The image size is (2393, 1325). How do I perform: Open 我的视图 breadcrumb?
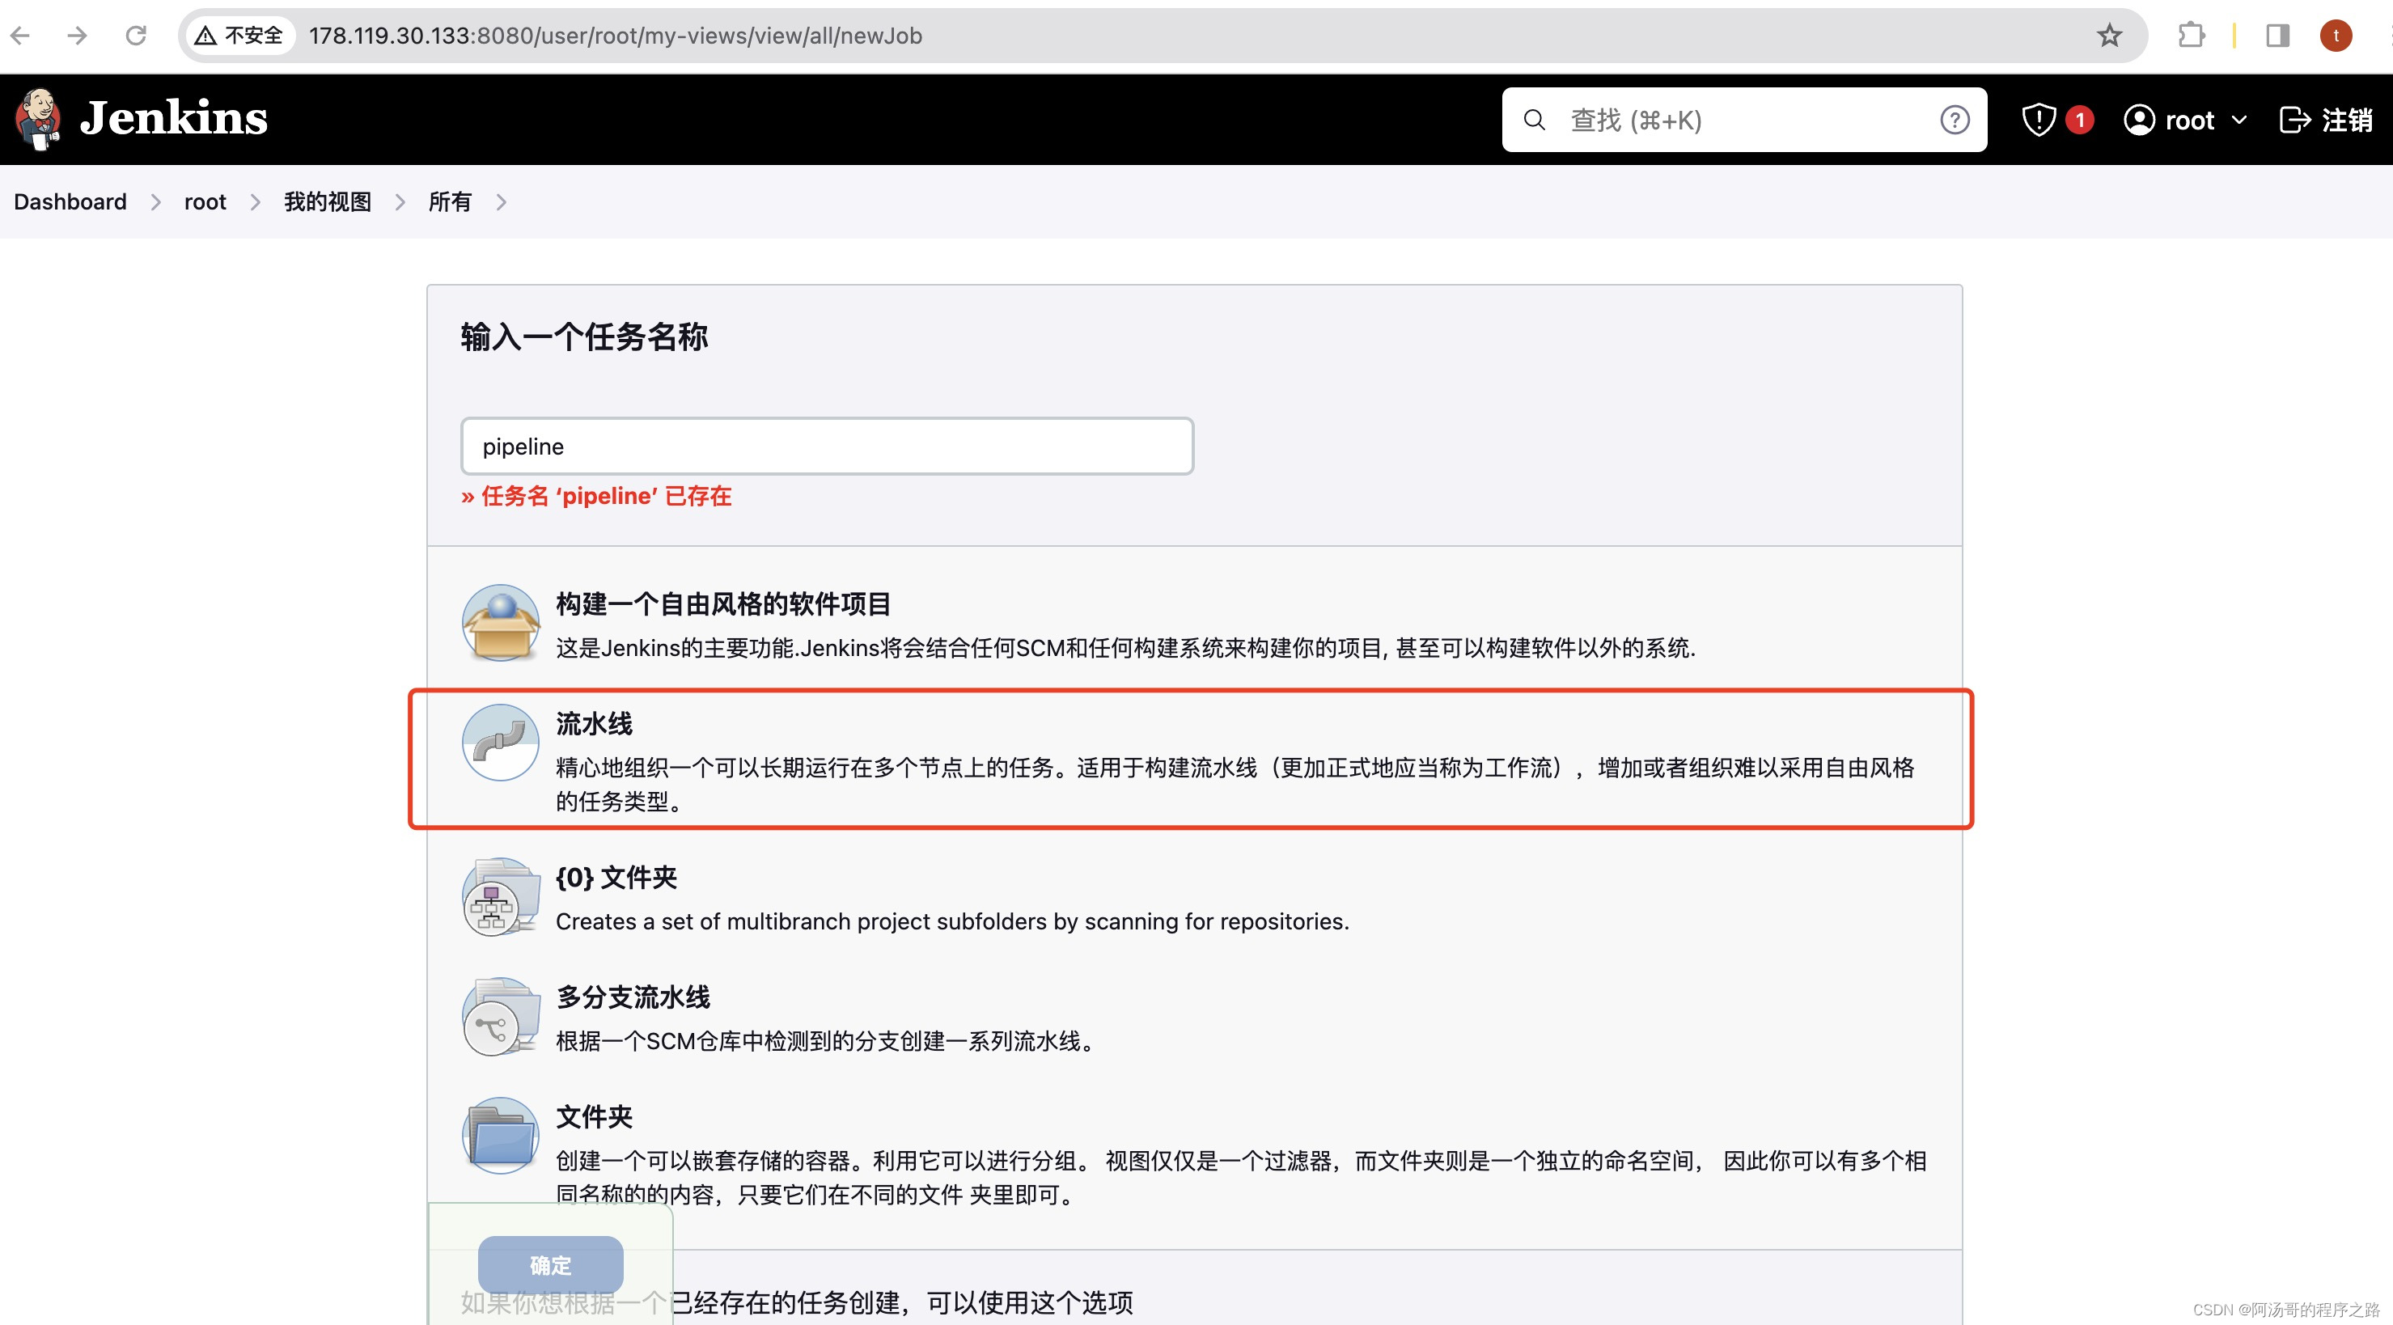pos(327,201)
